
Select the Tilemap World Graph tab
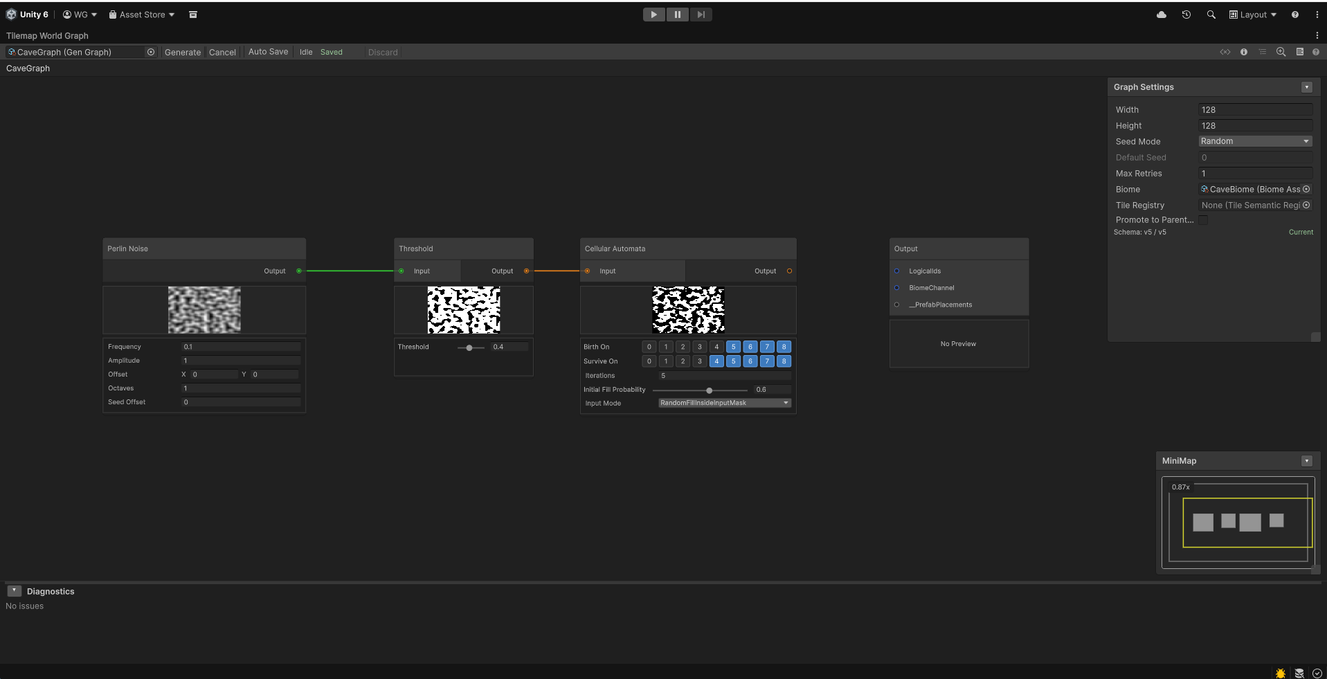coord(47,36)
